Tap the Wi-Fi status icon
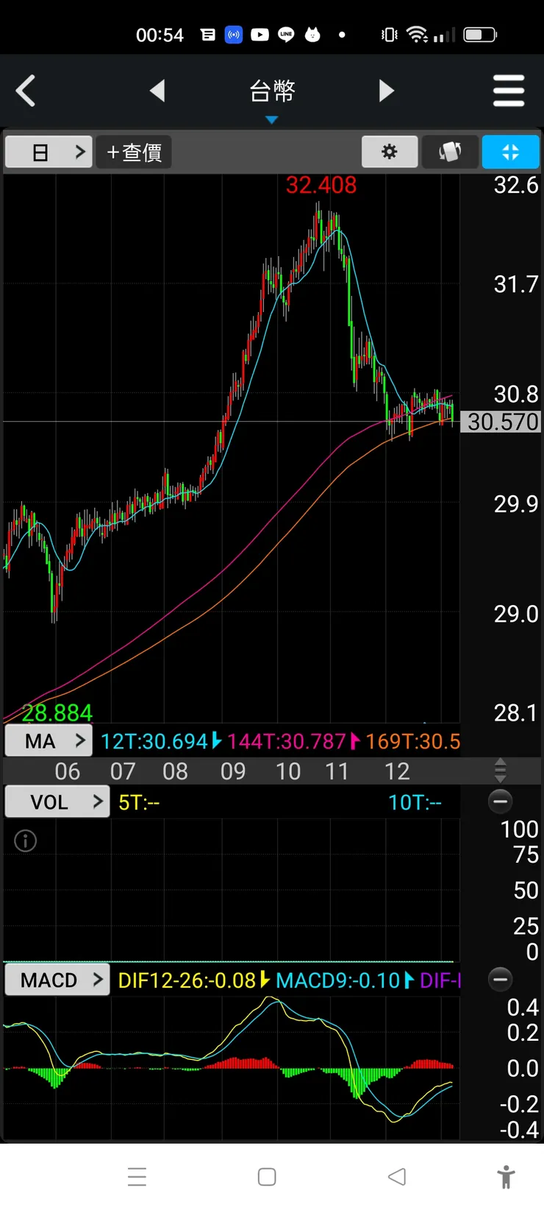 coord(417,35)
